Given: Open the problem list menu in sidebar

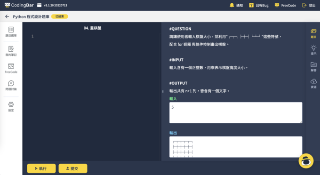Looking at the screenshot, I should tap(11, 32).
